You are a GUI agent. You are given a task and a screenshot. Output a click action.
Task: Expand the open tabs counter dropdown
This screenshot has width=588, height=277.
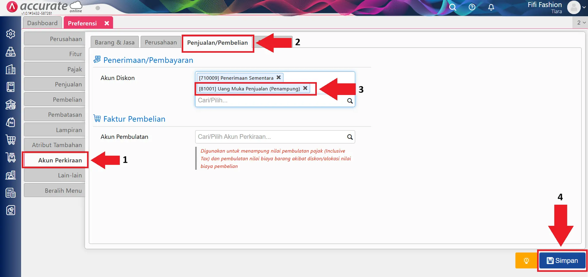pyautogui.click(x=581, y=23)
